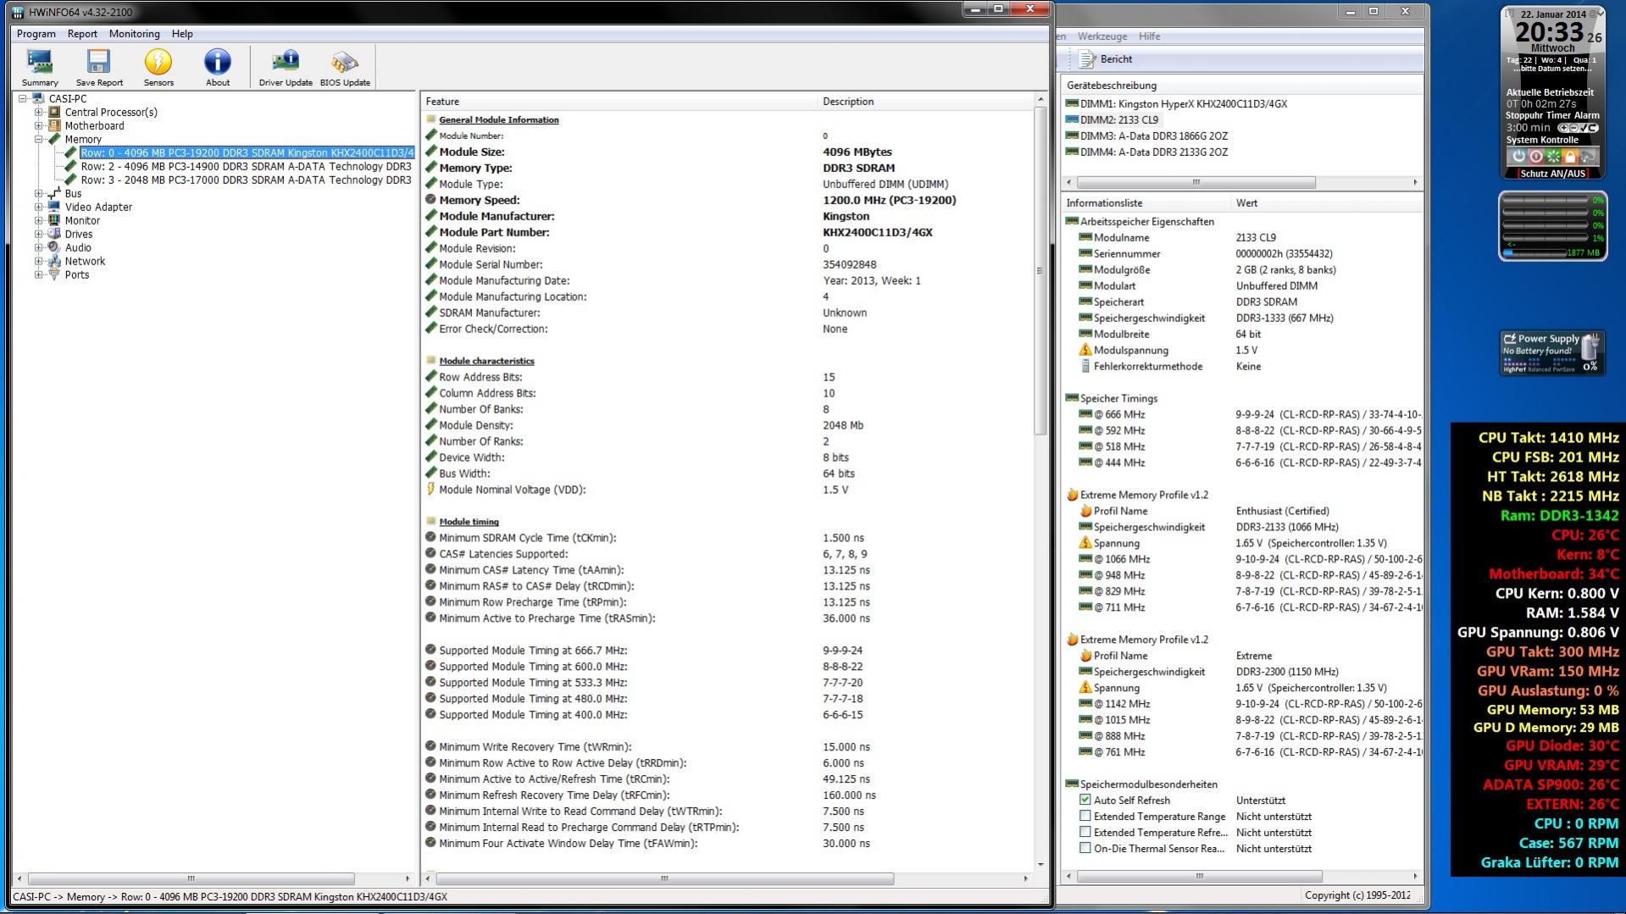Click the Motherboard icon in the tree

[x=54, y=125]
